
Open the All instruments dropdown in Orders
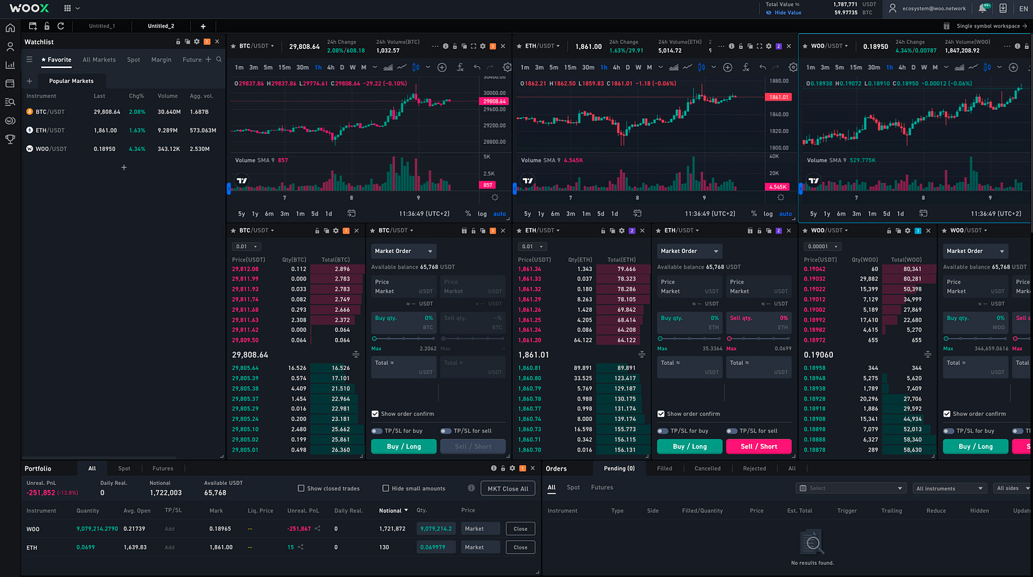[x=949, y=488]
